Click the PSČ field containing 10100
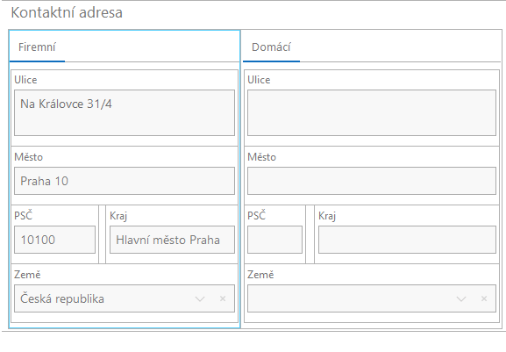 point(54,240)
